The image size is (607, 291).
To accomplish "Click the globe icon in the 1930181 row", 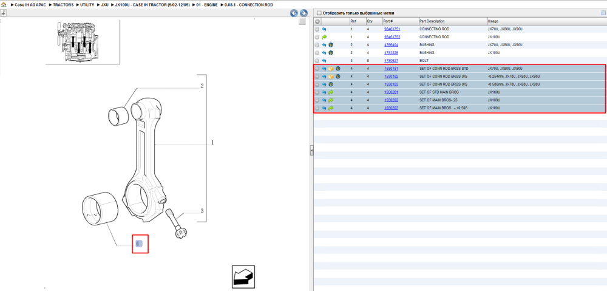I will pyautogui.click(x=338, y=69).
